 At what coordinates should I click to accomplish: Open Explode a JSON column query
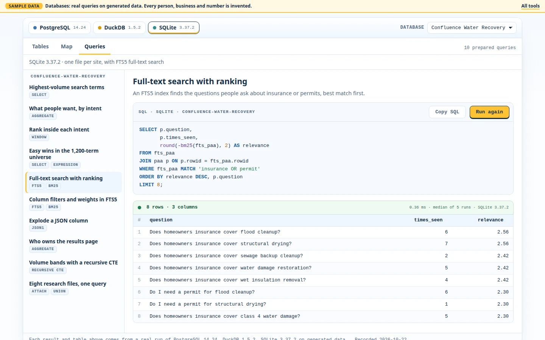coord(74,224)
